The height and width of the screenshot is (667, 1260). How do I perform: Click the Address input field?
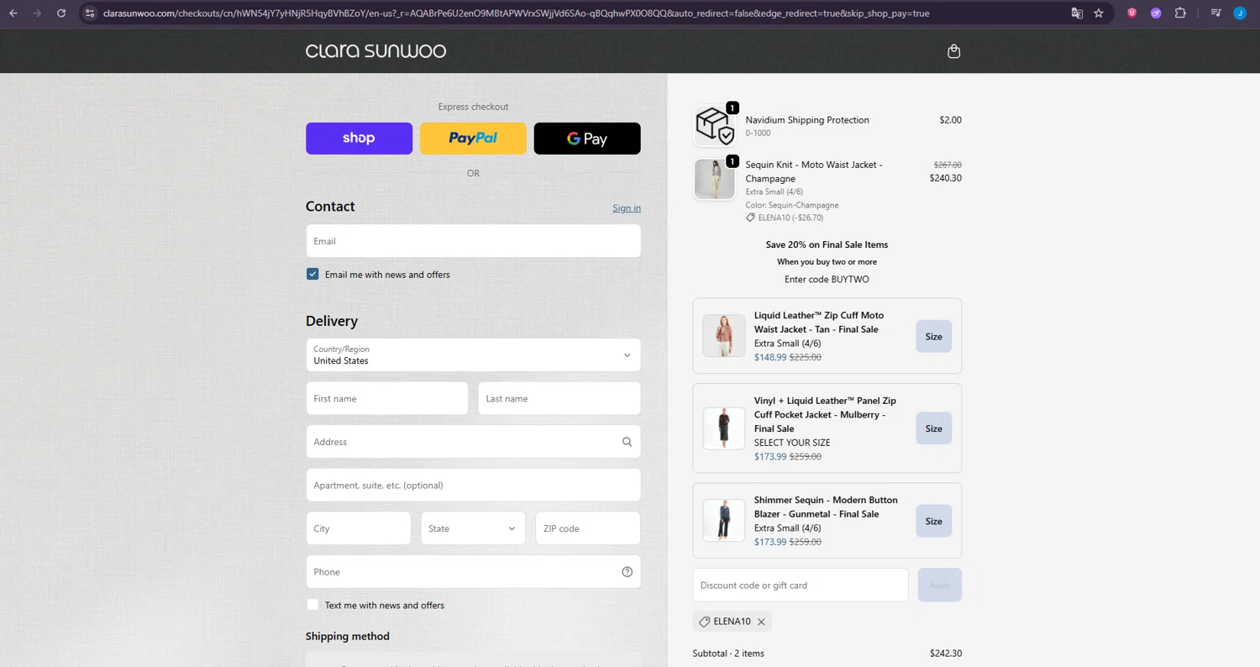(x=473, y=442)
